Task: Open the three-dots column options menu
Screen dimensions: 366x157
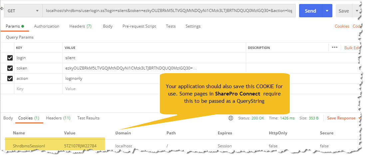Action: tap(335, 48)
